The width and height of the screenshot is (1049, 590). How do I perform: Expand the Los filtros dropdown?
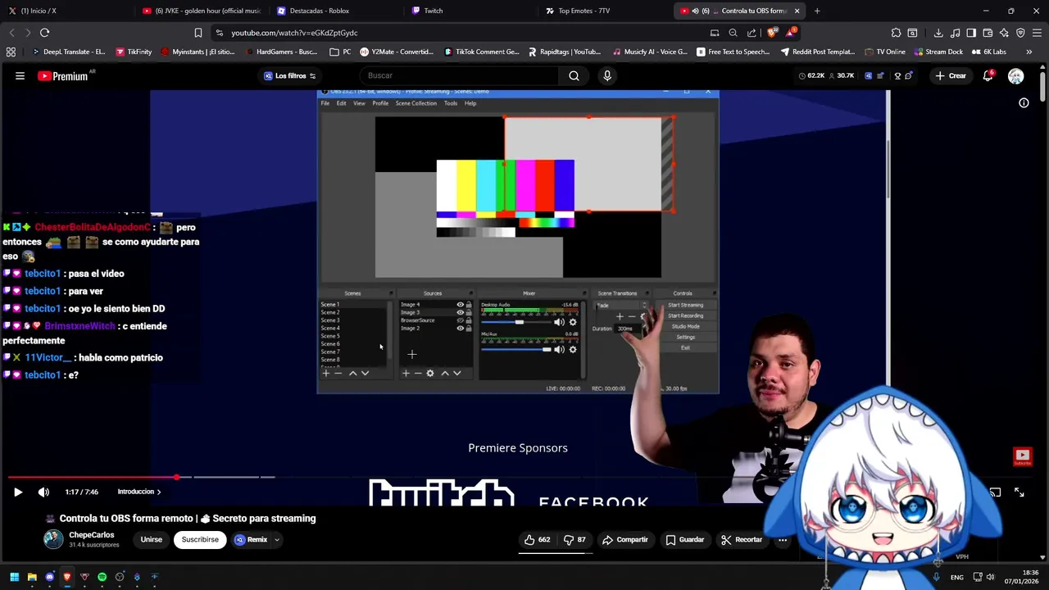pyautogui.click(x=290, y=75)
